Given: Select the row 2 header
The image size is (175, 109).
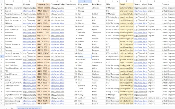Looking at the screenshot, I should pos(2,8).
